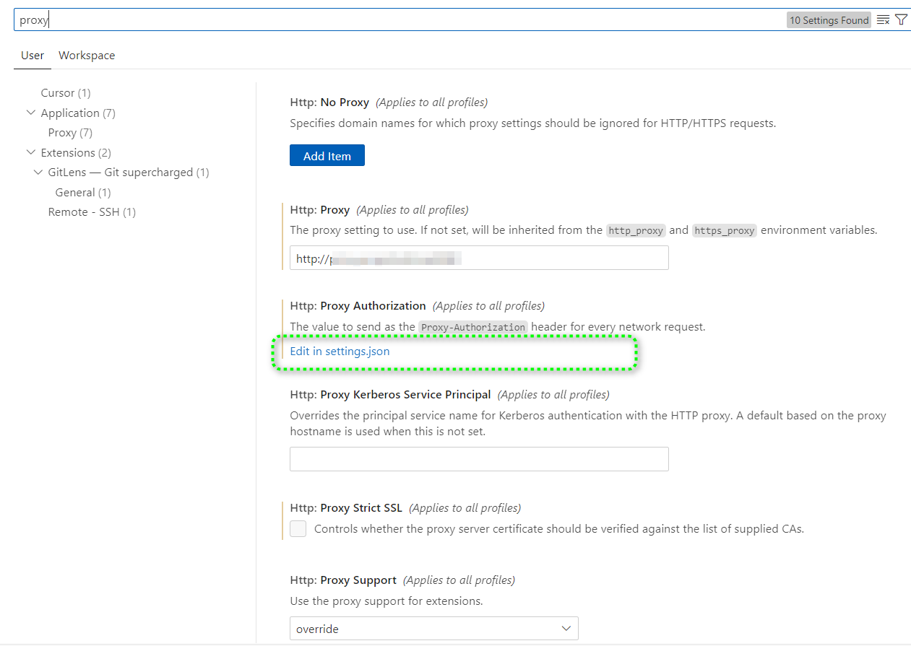The height and width of the screenshot is (646, 911).
Task: Click the Http: Proxy Kerberos Service Principal title
Action: (x=390, y=395)
